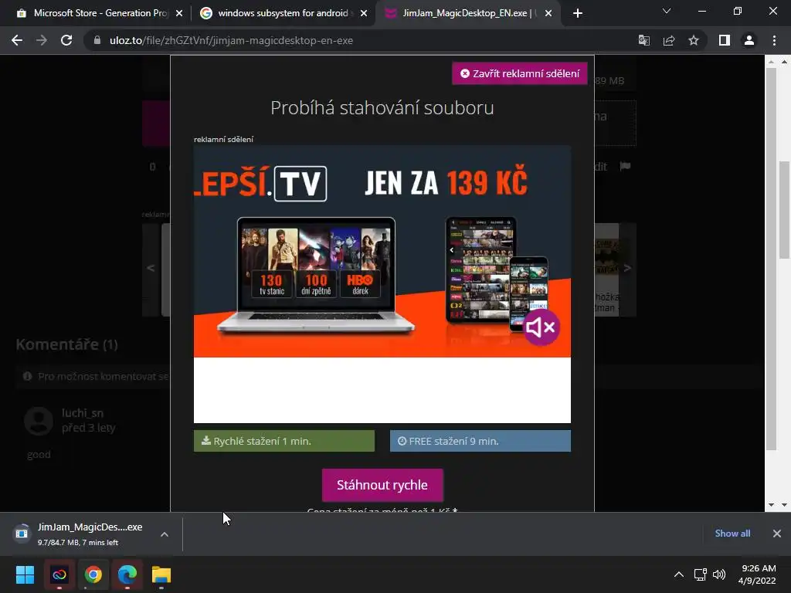The width and height of the screenshot is (791, 593).
Task: Open the tab search dropdown
Action: click(667, 11)
